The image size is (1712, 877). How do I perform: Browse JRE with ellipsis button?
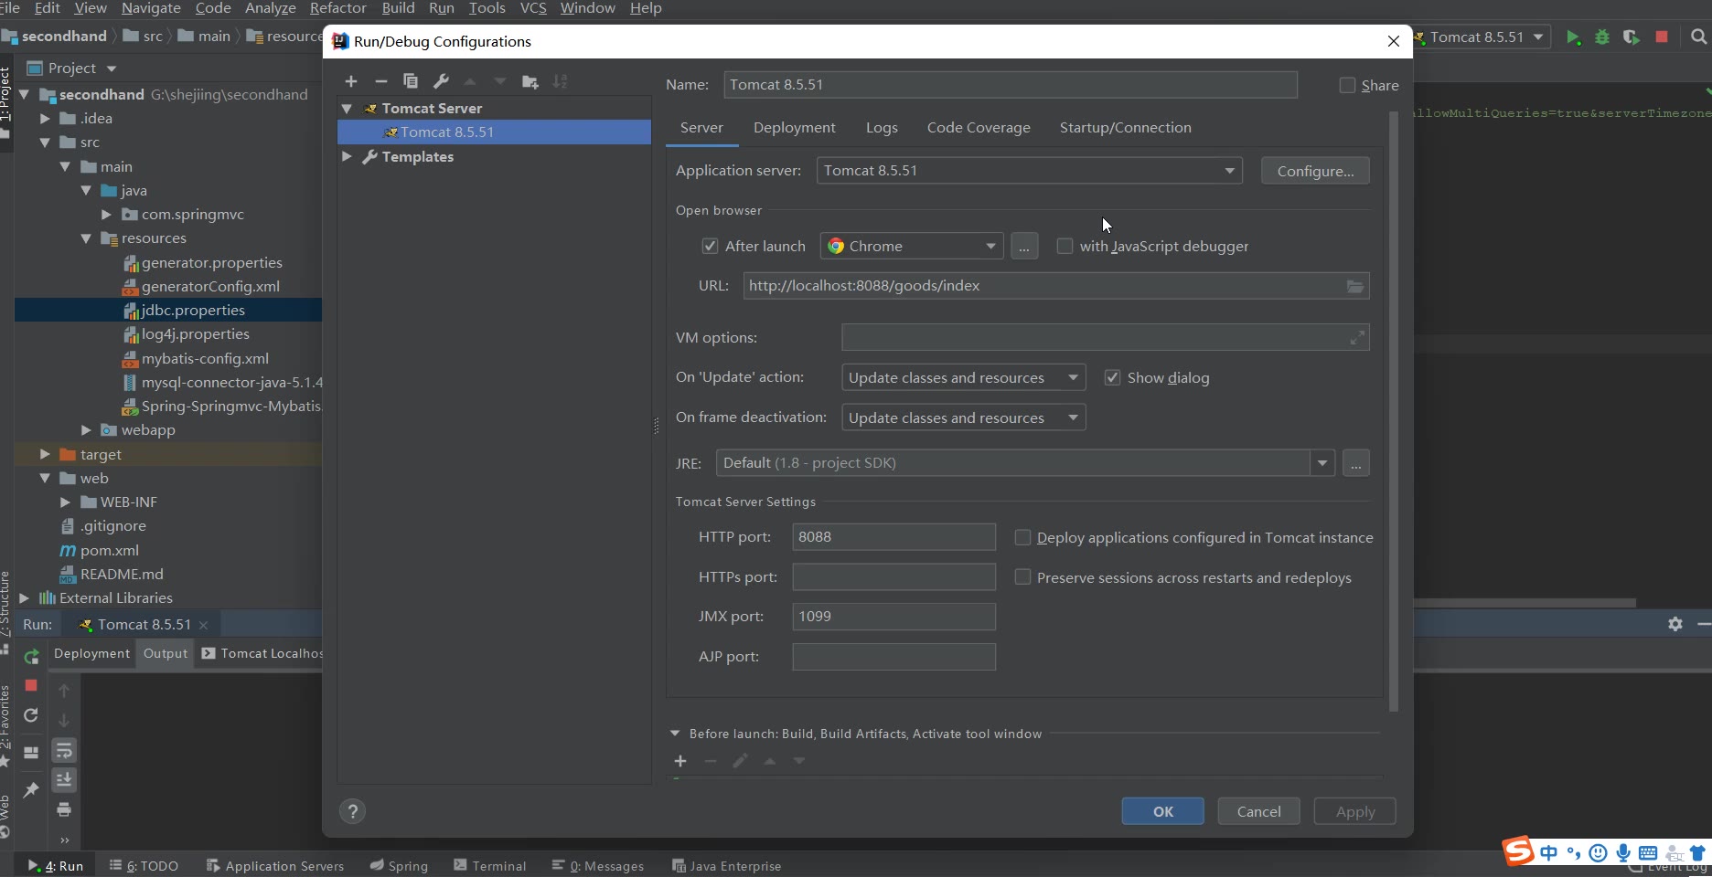click(x=1356, y=463)
